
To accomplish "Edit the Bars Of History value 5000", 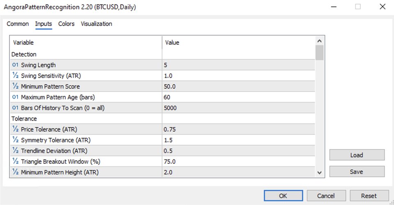I will click(x=238, y=108).
